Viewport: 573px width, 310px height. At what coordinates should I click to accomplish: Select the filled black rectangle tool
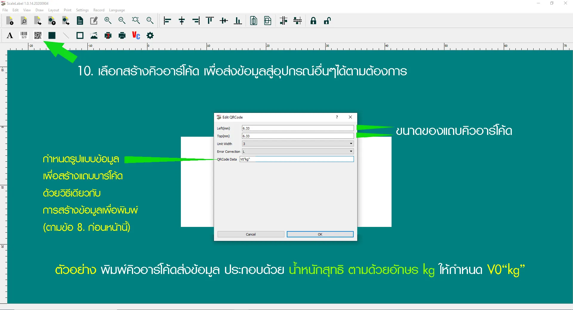pyautogui.click(x=52, y=36)
